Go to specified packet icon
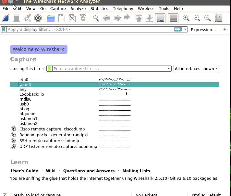 click(x=128, y=18)
